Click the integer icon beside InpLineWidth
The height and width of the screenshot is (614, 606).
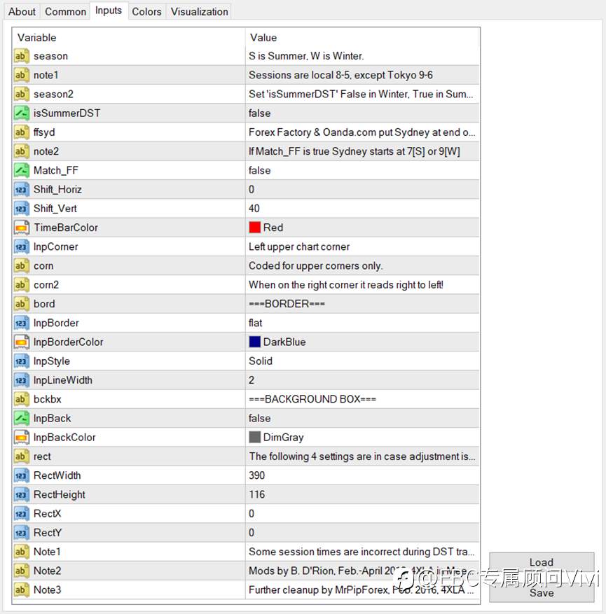(x=21, y=380)
